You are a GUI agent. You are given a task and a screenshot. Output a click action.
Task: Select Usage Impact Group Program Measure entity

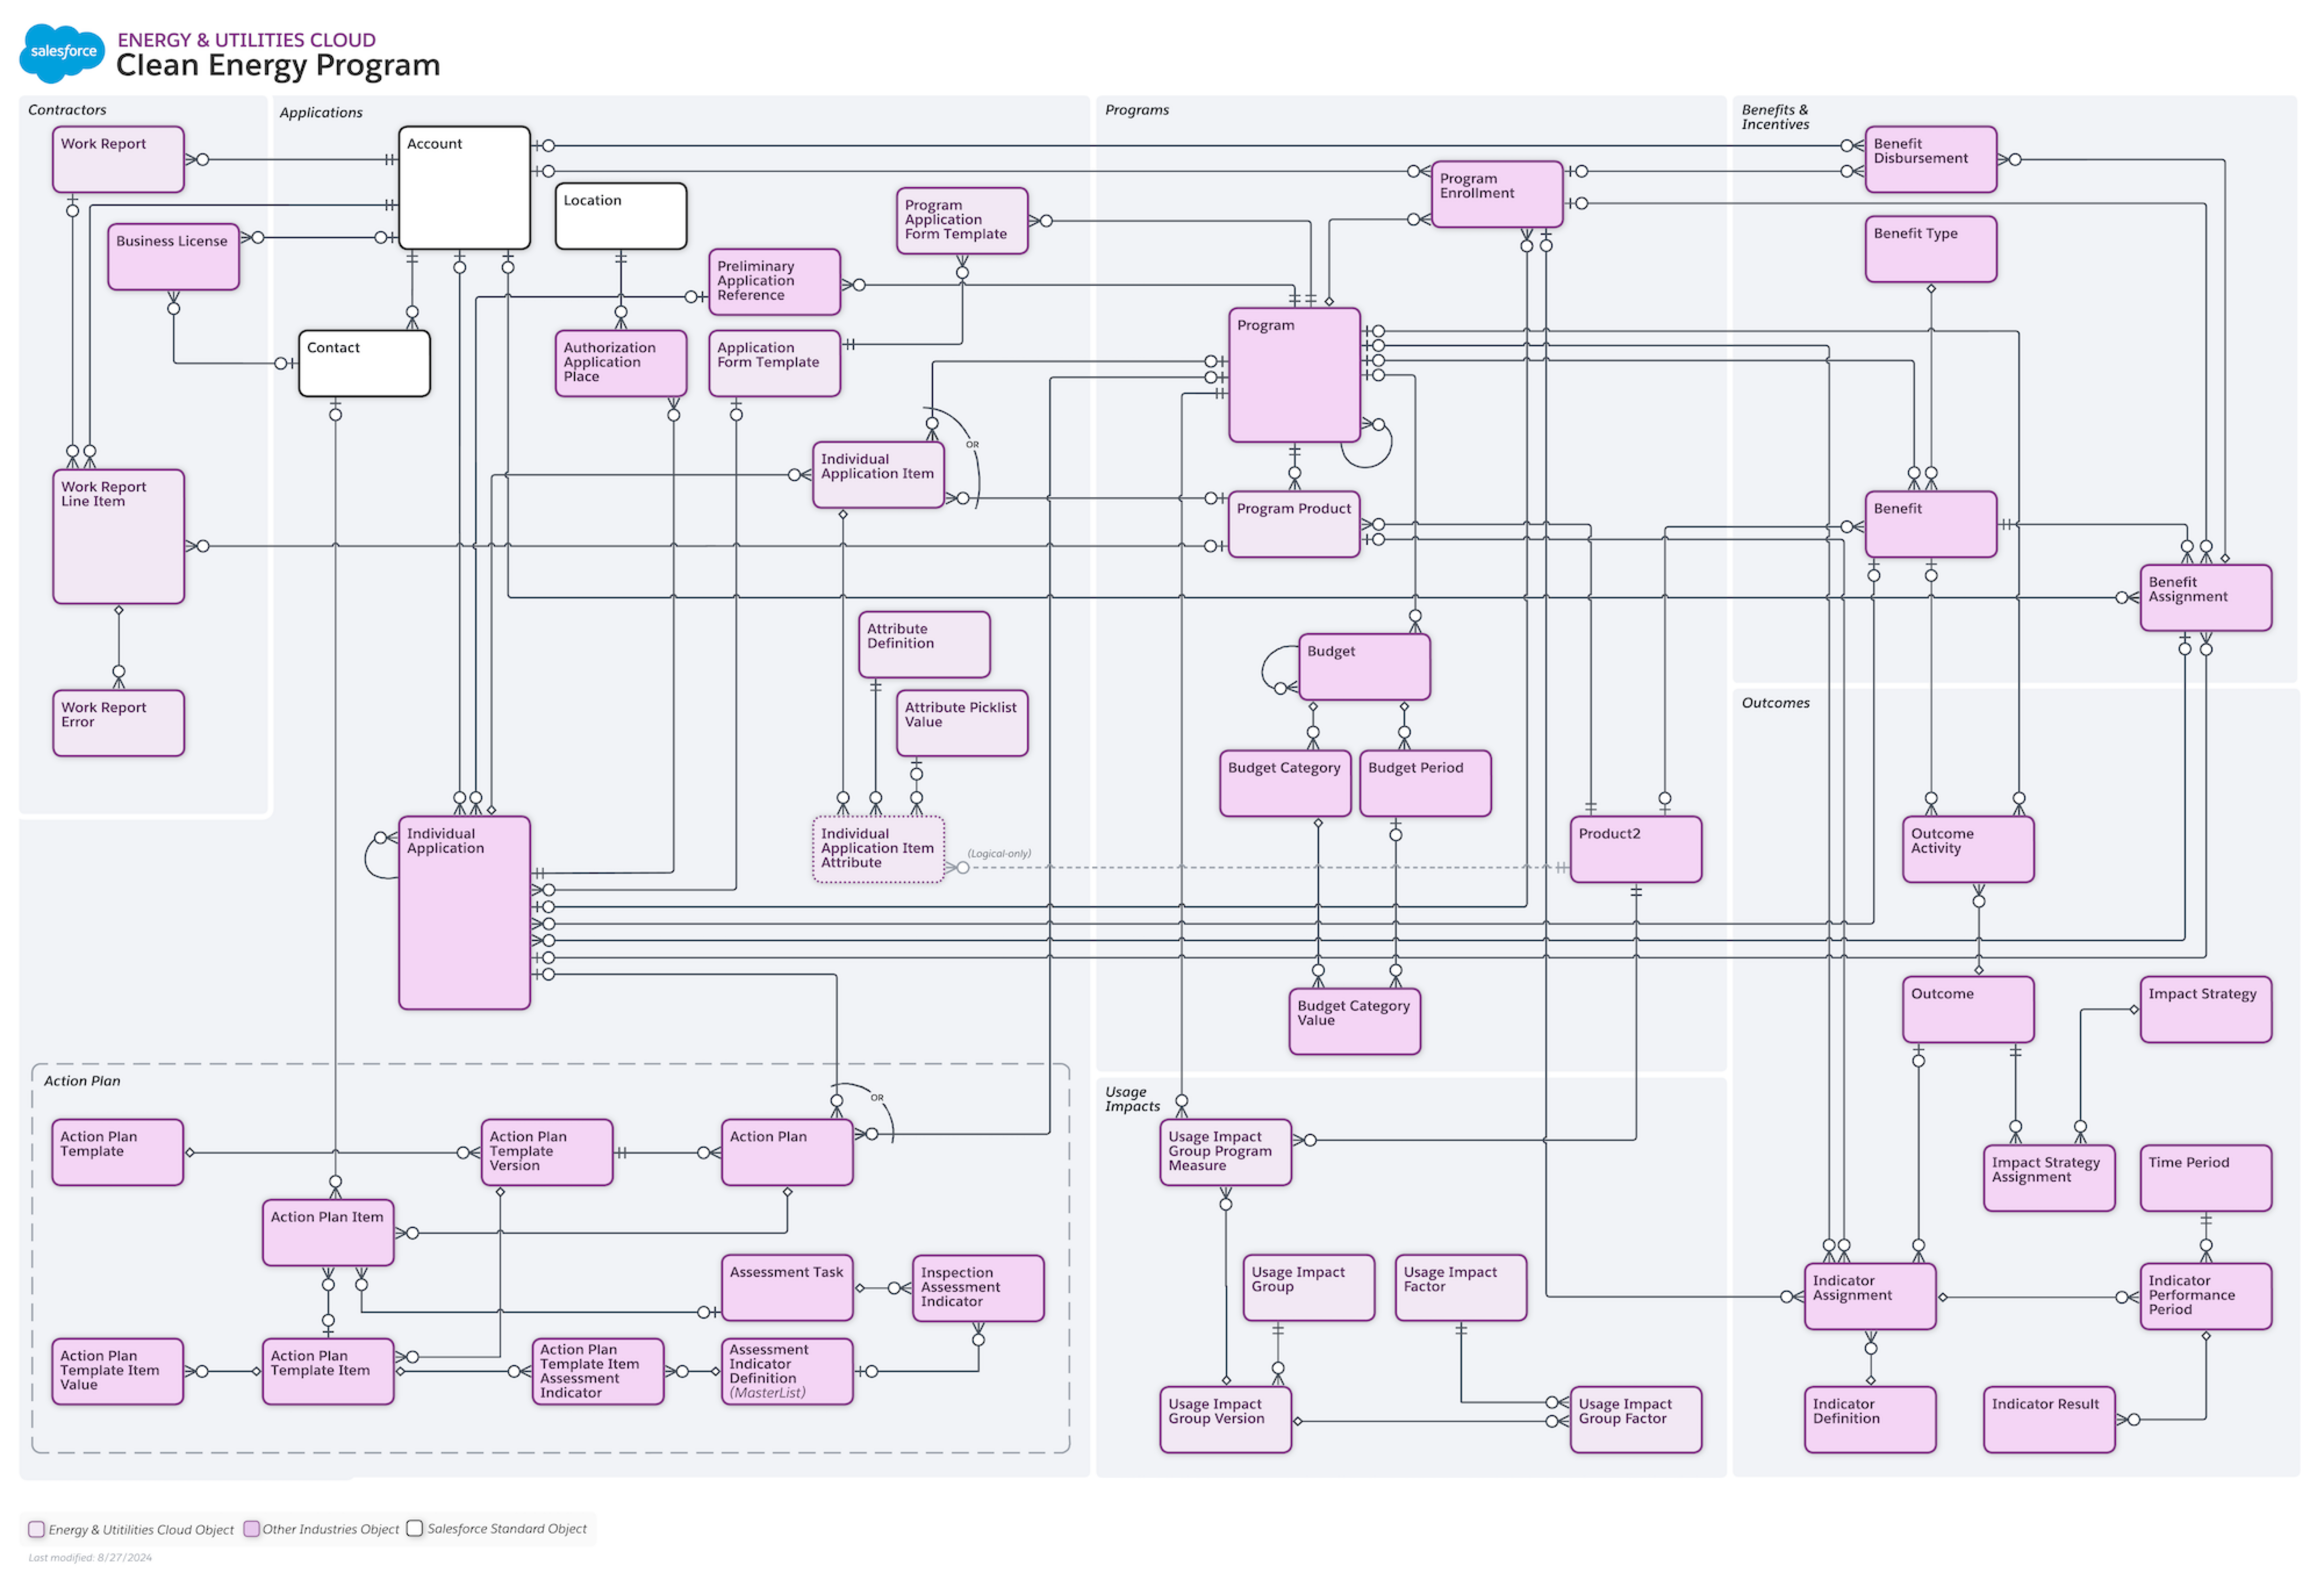1226,1152
